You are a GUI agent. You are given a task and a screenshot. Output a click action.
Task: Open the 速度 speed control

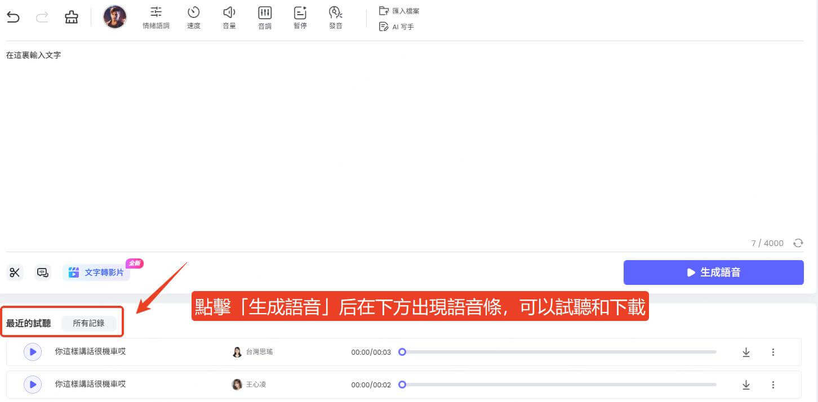(x=194, y=17)
